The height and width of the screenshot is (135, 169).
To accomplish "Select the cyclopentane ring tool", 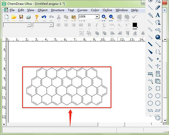I will tap(150, 96).
